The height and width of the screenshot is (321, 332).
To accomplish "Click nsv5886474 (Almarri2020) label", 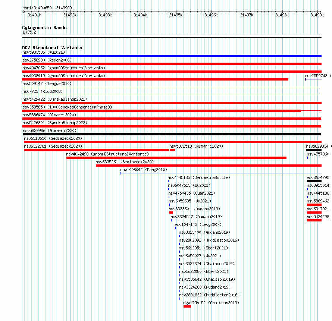I will [x=49, y=115].
